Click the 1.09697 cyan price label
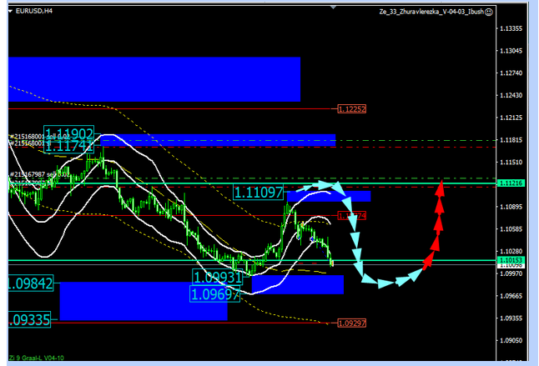539x366 pixels. (214, 293)
